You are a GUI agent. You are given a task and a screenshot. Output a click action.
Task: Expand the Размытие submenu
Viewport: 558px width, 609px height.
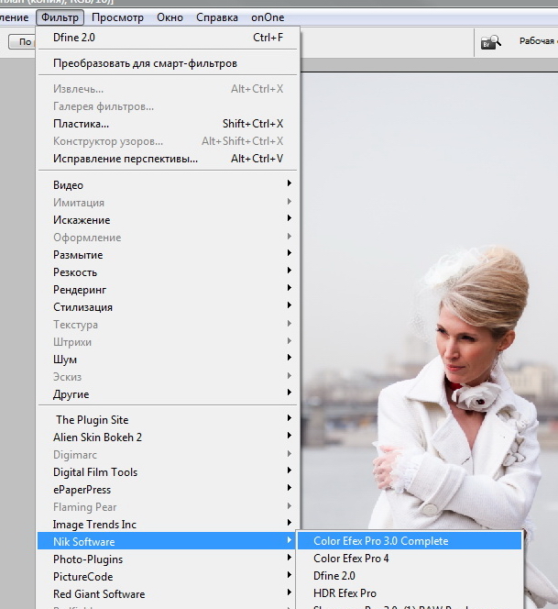tap(78, 255)
